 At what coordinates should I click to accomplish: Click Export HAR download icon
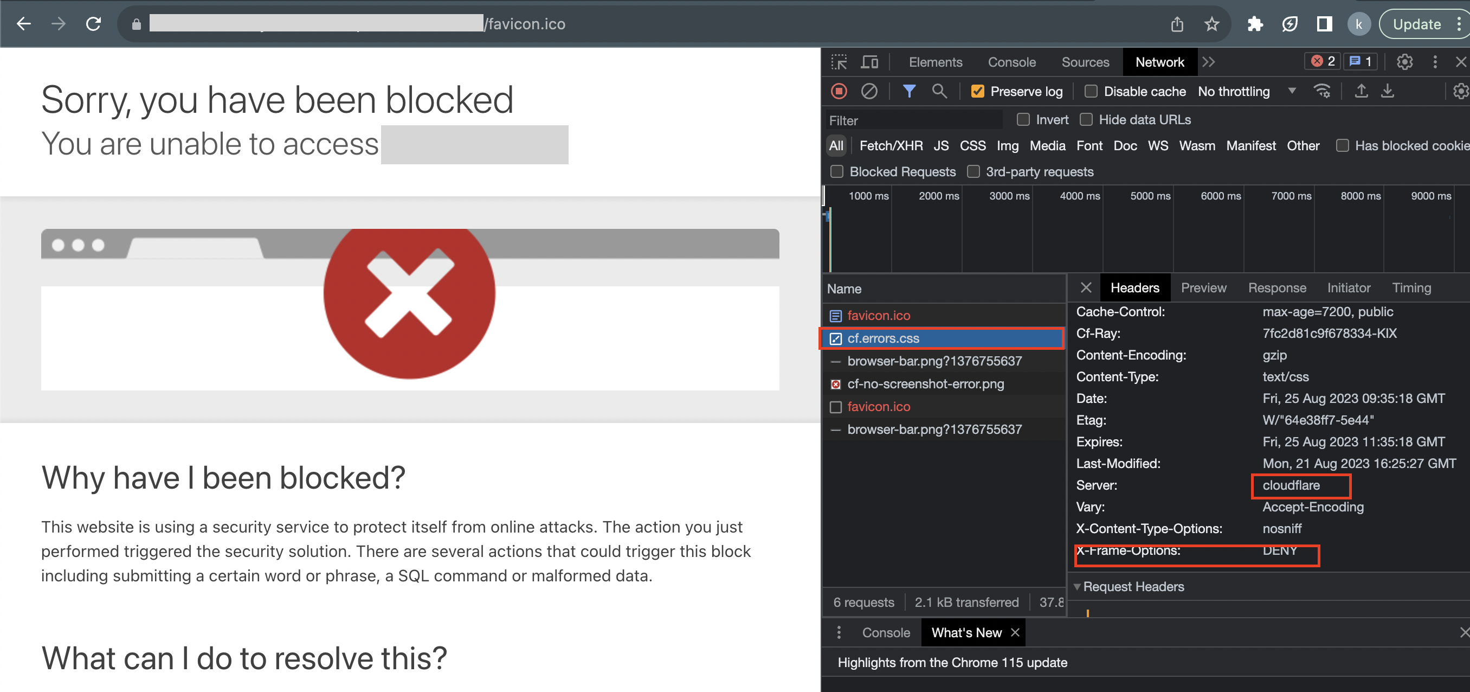1387,91
